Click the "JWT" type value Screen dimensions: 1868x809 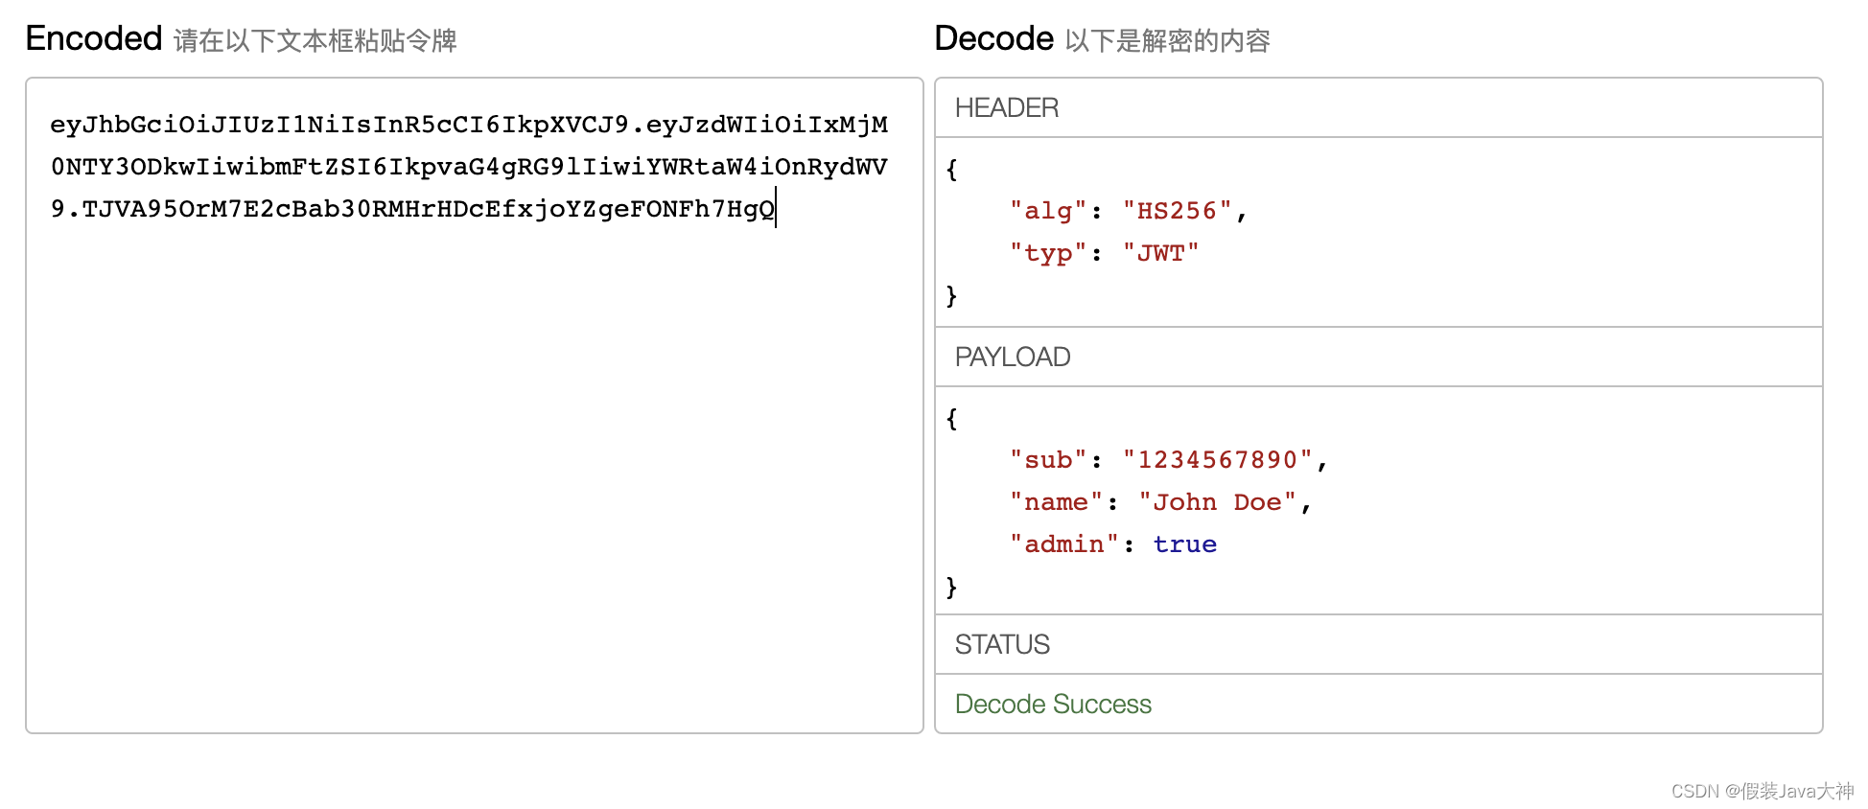coord(1160,253)
